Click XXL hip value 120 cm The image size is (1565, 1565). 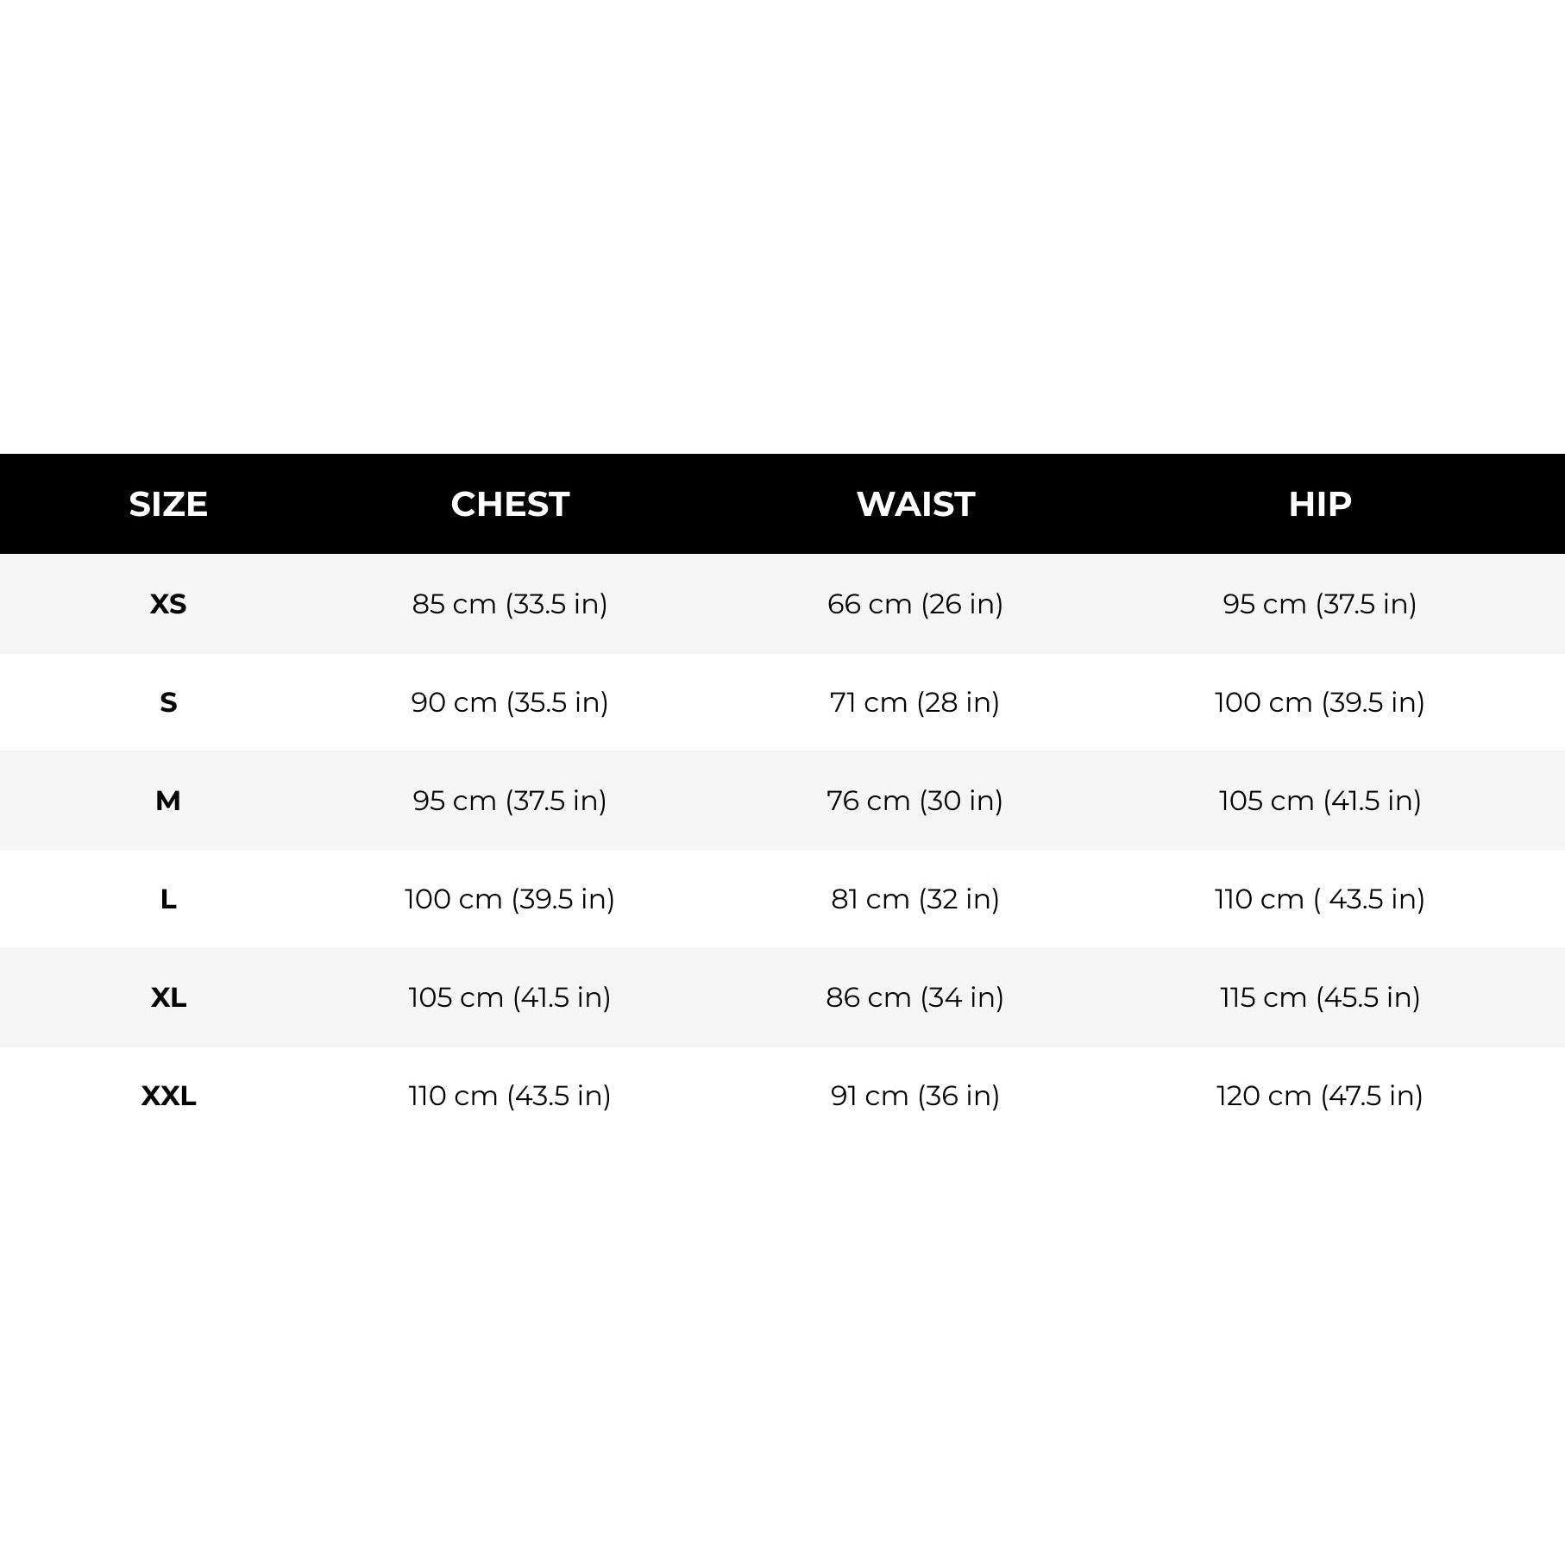pos(1320,1096)
